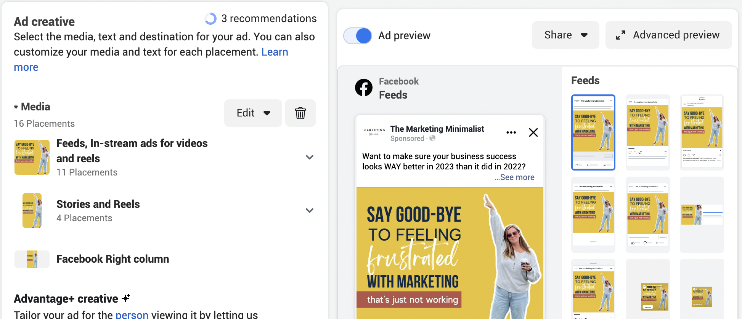
Task: Open Advanced preview
Action: click(668, 35)
